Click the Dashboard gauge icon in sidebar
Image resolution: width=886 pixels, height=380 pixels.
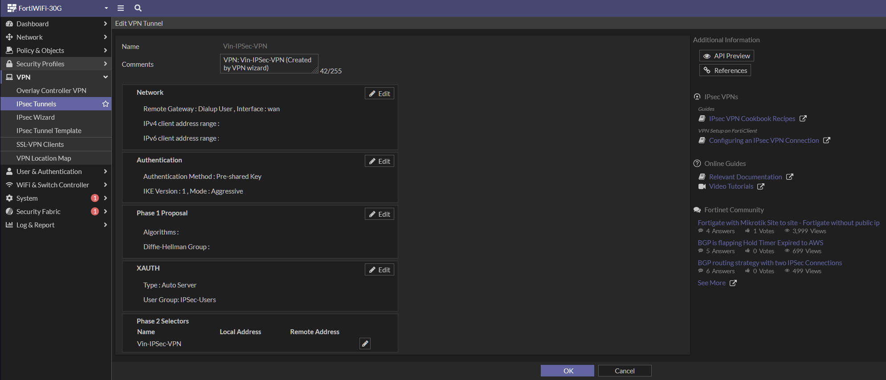coord(9,24)
